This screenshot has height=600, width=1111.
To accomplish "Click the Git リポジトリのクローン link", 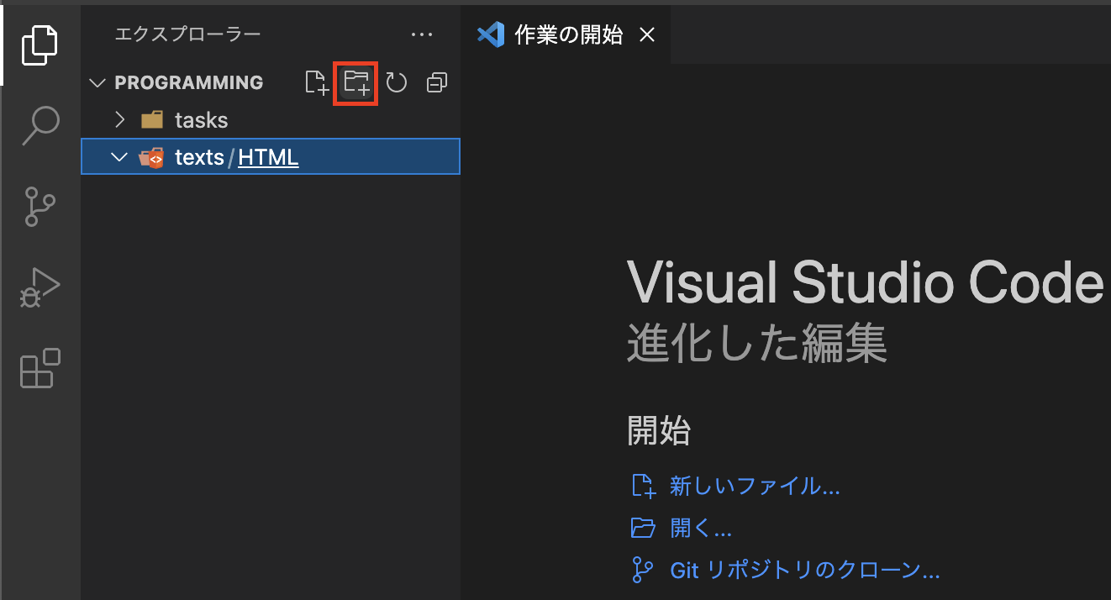I will [x=804, y=570].
